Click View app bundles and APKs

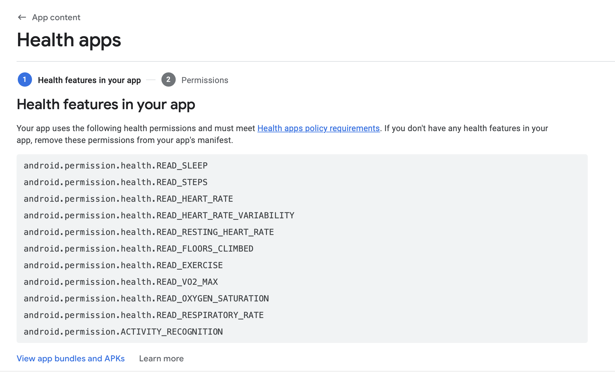[x=71, y=358]
